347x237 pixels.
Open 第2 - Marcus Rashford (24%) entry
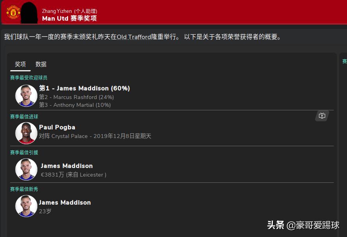[x=76, y=97]
